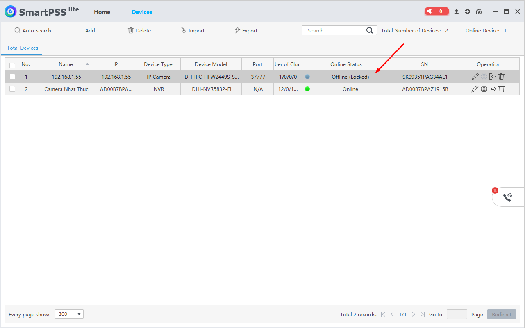The height and width of the screenshot is (329, 525).
Task: Click the SN column header
Action: (x=425, y=64)
